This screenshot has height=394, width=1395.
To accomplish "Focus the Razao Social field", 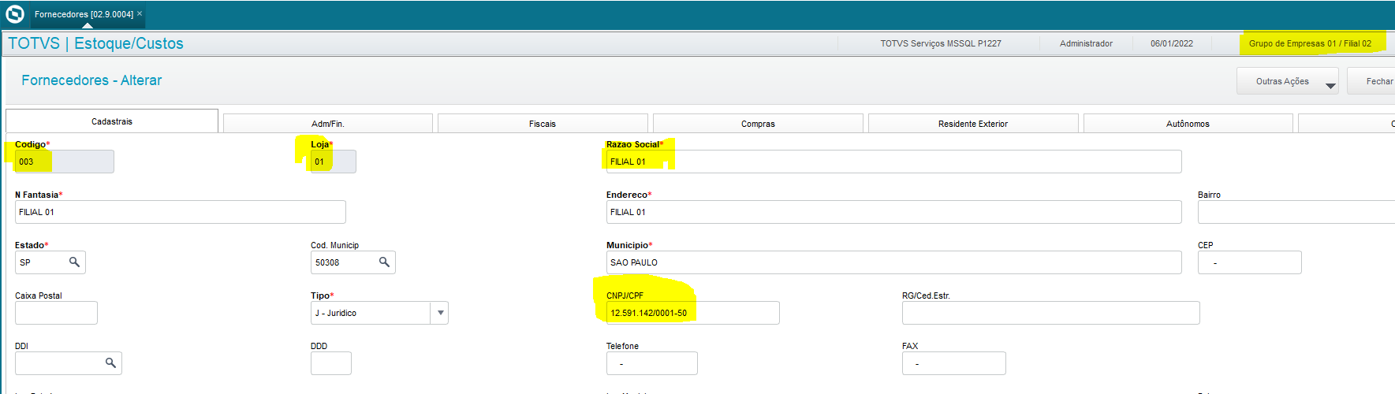I will tap(894, 162).
